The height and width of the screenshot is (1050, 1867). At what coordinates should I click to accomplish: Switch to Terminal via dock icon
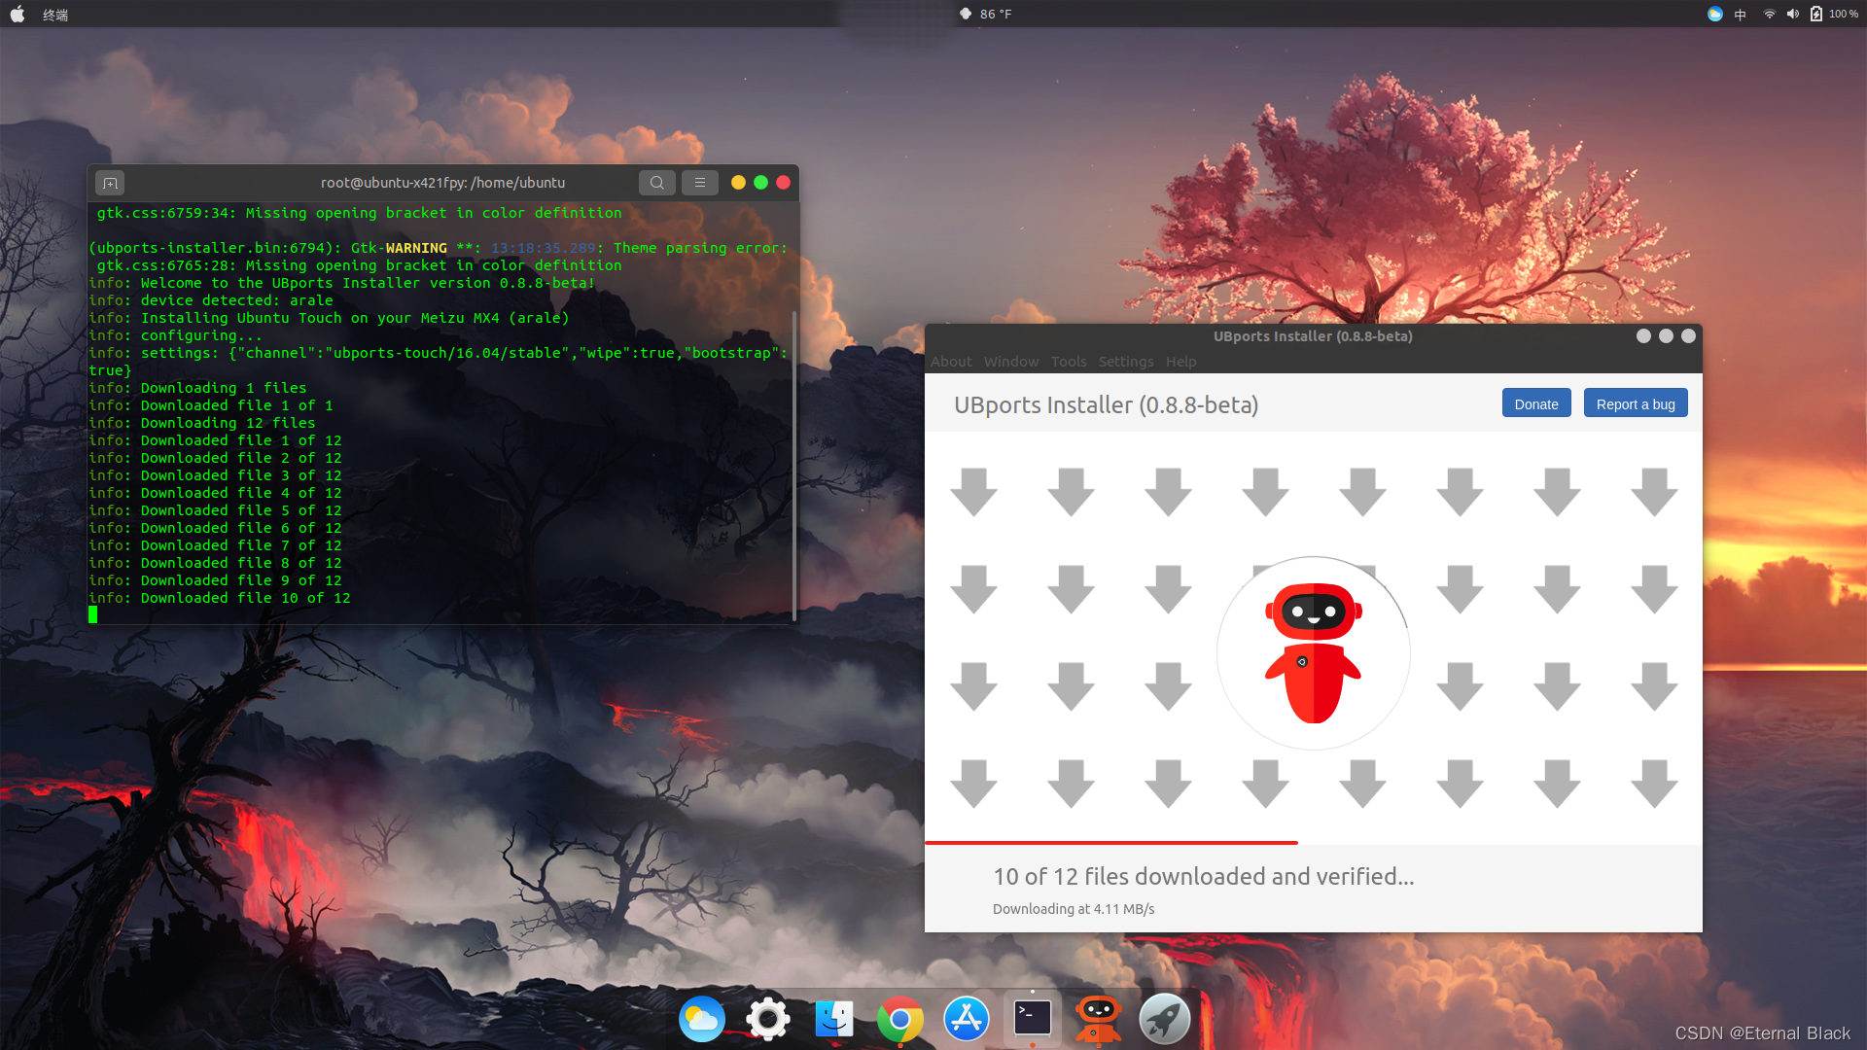click(x=1032, y=1019)
